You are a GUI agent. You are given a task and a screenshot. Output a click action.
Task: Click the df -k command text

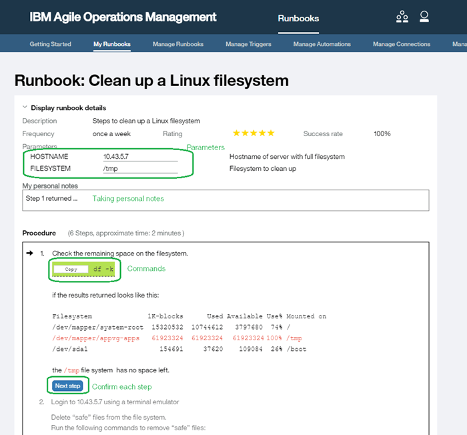coord(103,269)
